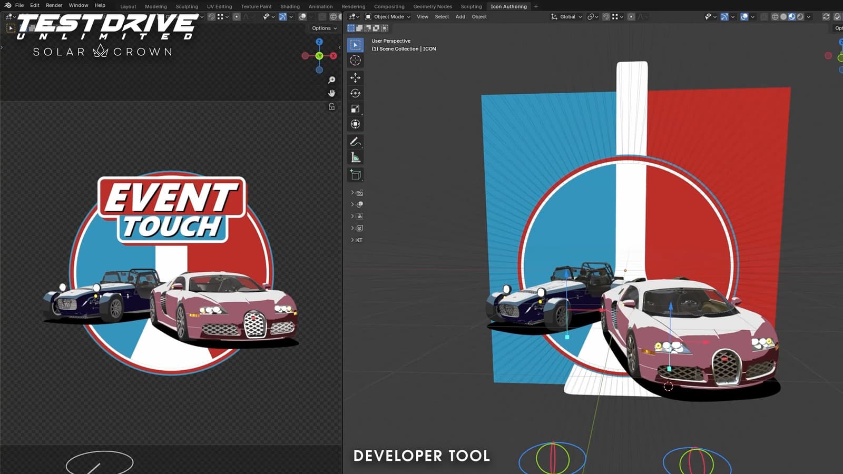843x474 pixels.
Task: Switch right viewport to material preview shading
Action: pyautogui.click(x=792, y=17)
